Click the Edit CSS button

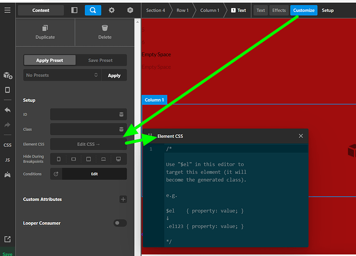tap(88, 144)
